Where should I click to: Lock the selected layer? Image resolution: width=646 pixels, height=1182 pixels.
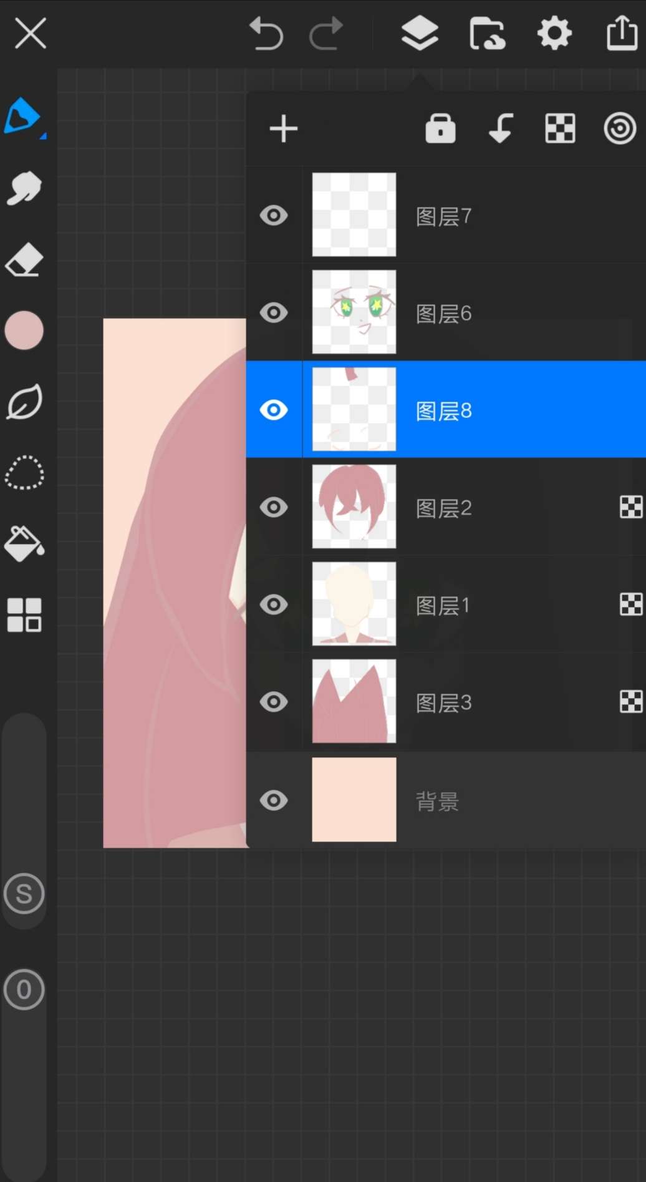click(x=440, y=129)
